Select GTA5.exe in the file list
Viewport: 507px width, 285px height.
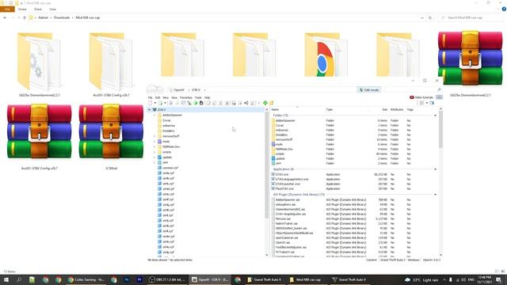click(282, 174)
